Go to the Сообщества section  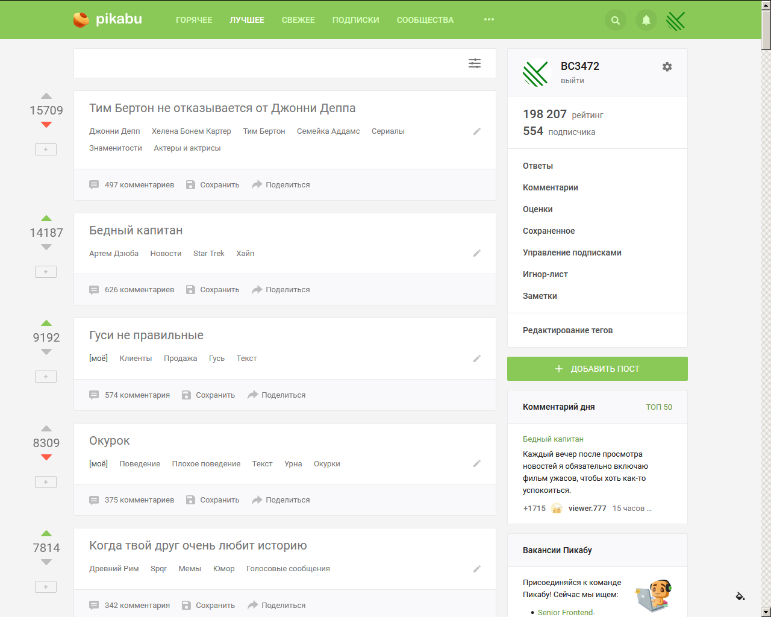click(x=425, y=20)
